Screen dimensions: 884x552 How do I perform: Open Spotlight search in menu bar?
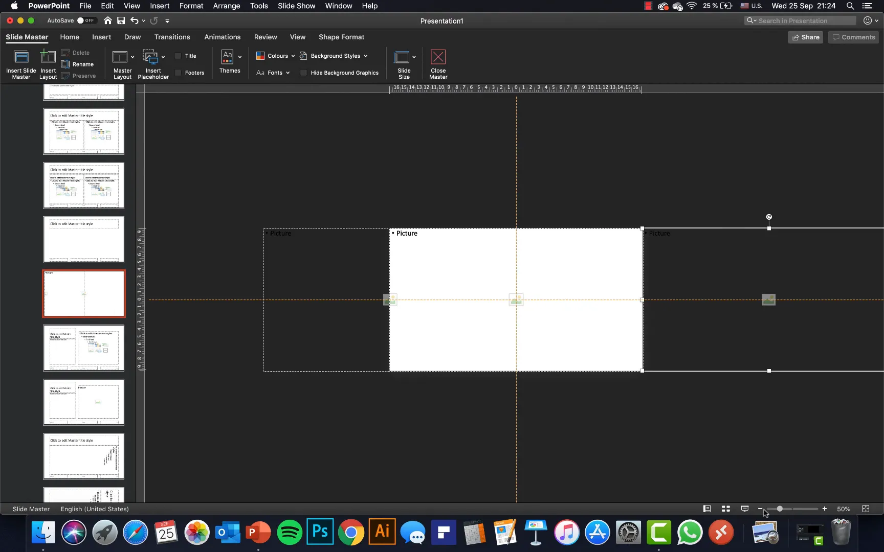point(850,6)
